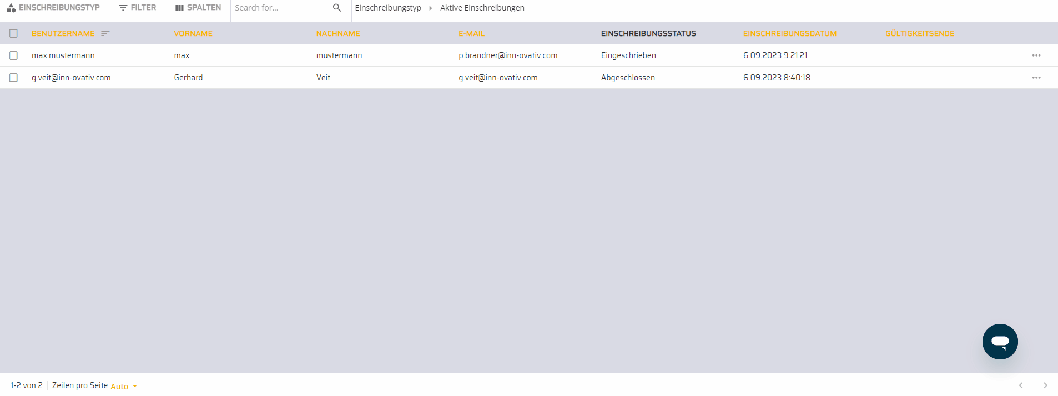Click the date 6.09.2023 9:21:21
The image size is (1058, 396).
click(x=775, y=55)
